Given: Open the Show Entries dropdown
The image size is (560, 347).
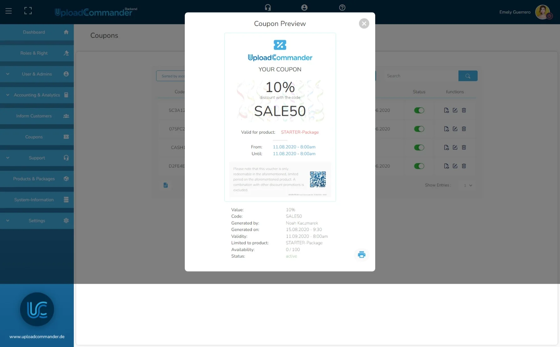Looking at the screenshot, I should pyautogui.click(x=468, y=186).
